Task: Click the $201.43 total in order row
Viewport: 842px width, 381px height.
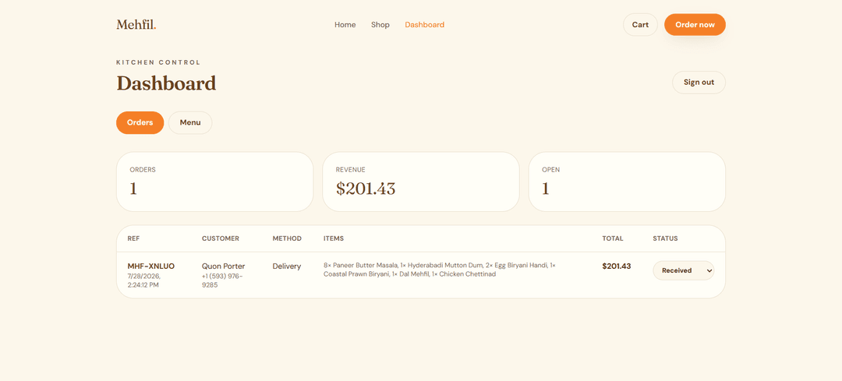Action: 617,266
